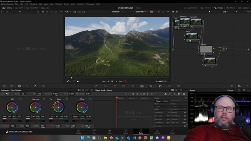This screenshot has width=251, height=141.
Task: Open the timecode display dropdown
Action: tap(142, 12)
